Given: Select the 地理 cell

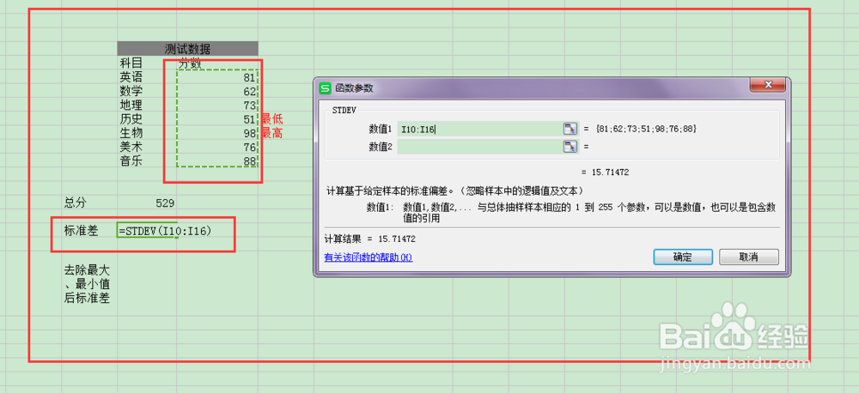Looking at the screenshot, I should coord(147,105).
